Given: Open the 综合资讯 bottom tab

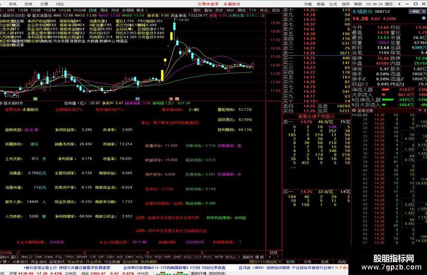Looking at the screenshot, I should point(75,261).
